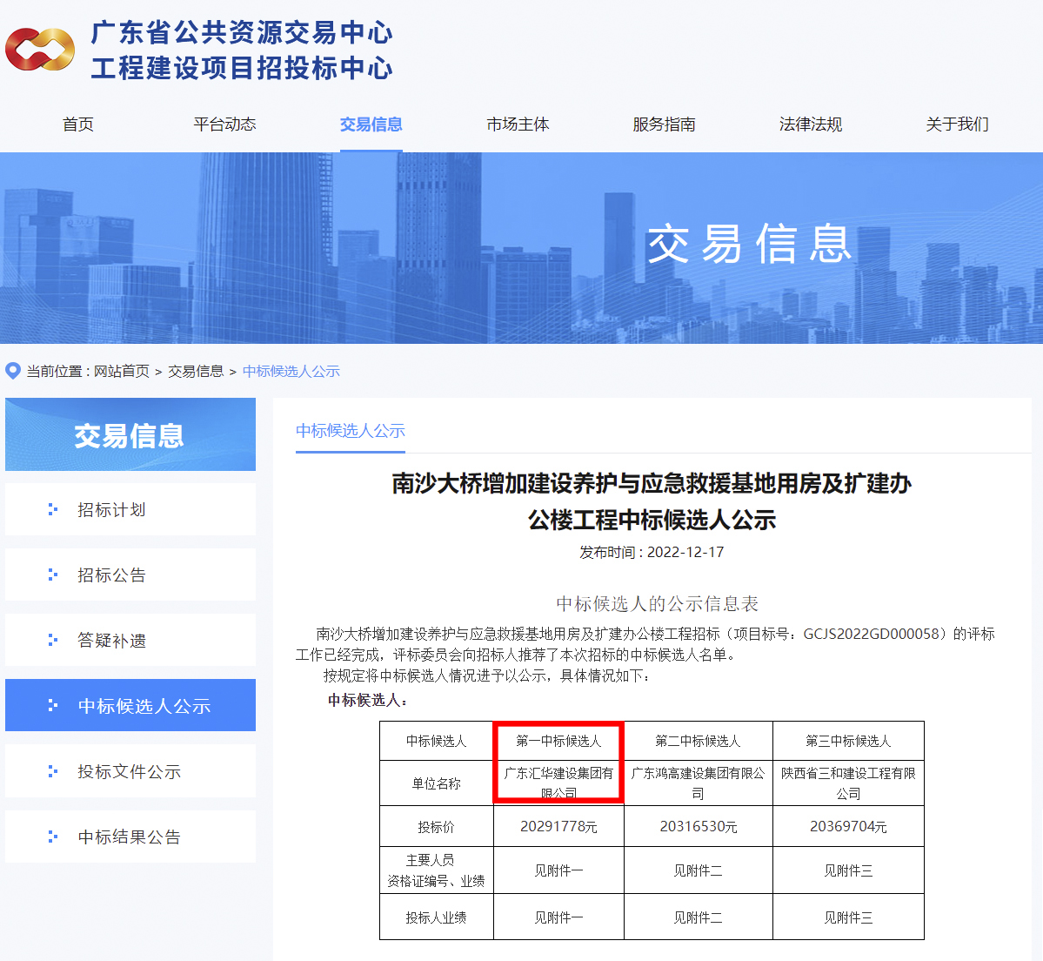Image resolution: width=1043 pixels, height=961 pixels.
Task: Open 中标结果公告 in the sidebar
Action: click(x=130, y=837)
